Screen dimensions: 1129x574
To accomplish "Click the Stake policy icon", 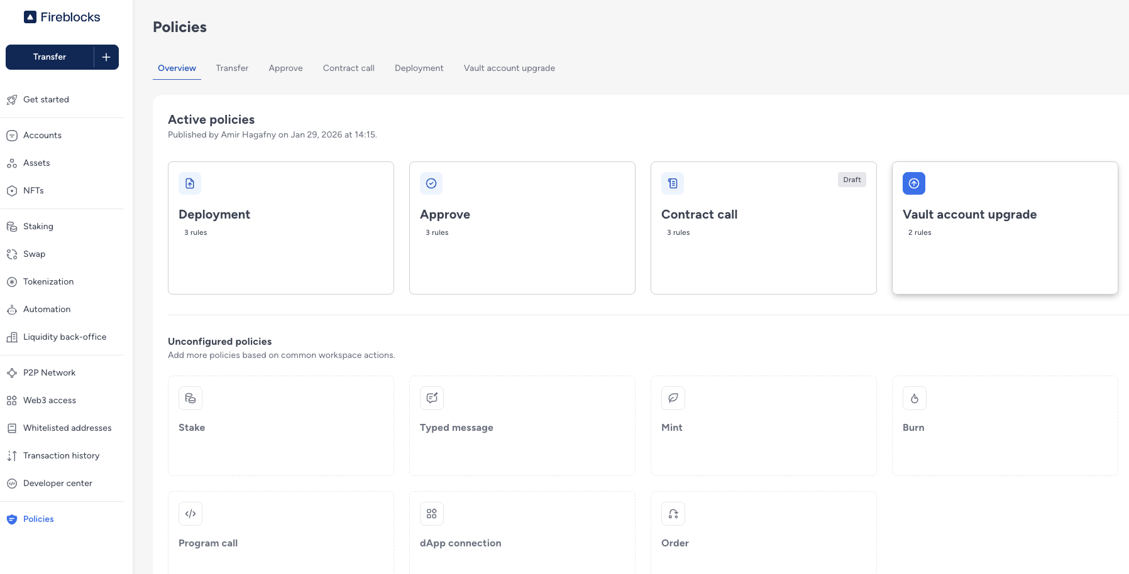I will 190,398.
